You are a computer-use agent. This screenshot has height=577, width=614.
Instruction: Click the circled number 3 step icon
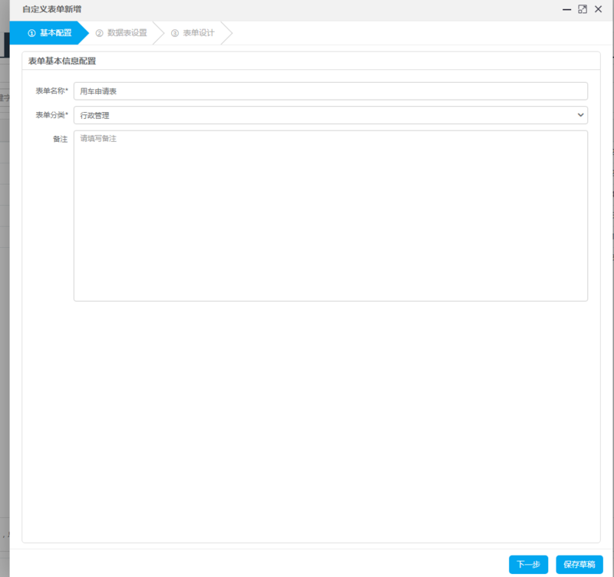175,33
